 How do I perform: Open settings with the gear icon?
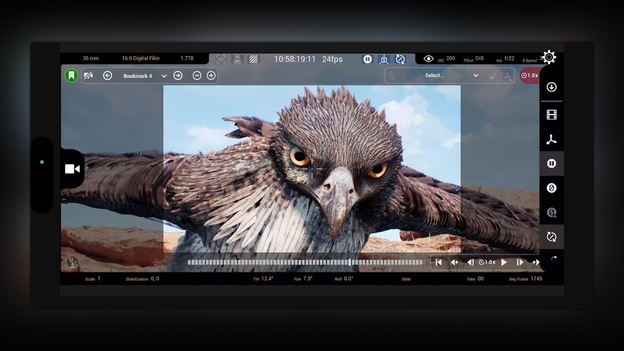point(549,57)
